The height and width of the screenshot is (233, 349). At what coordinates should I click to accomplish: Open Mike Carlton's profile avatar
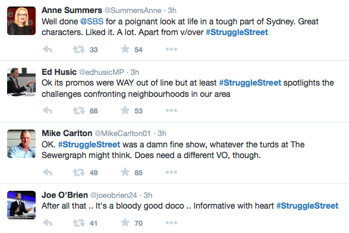coord(21,144)
